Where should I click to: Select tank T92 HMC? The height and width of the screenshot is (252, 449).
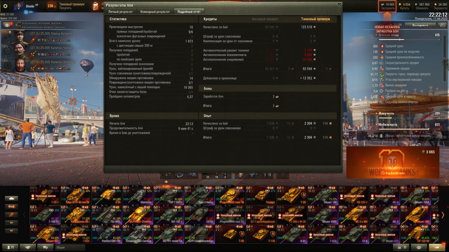106,214
